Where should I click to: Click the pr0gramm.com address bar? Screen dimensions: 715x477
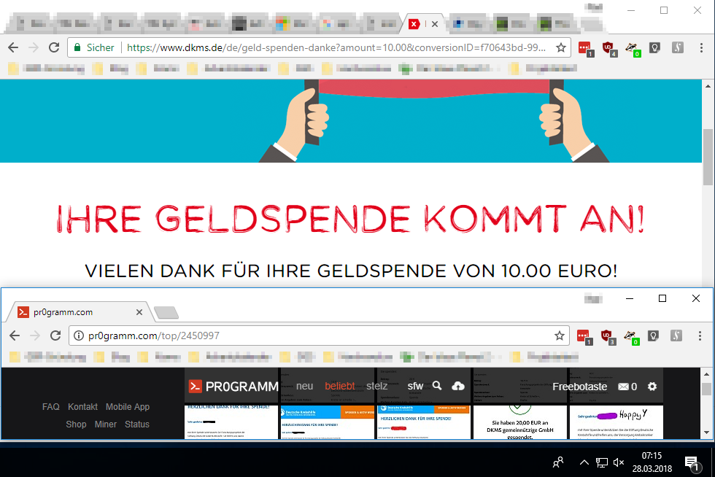click(320, 336)
